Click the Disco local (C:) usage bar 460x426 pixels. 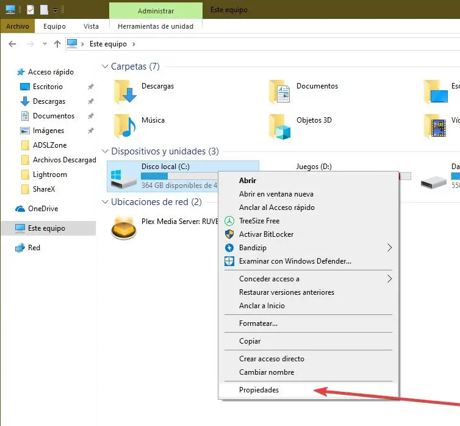pyautogui.click(x=179, y=176)
